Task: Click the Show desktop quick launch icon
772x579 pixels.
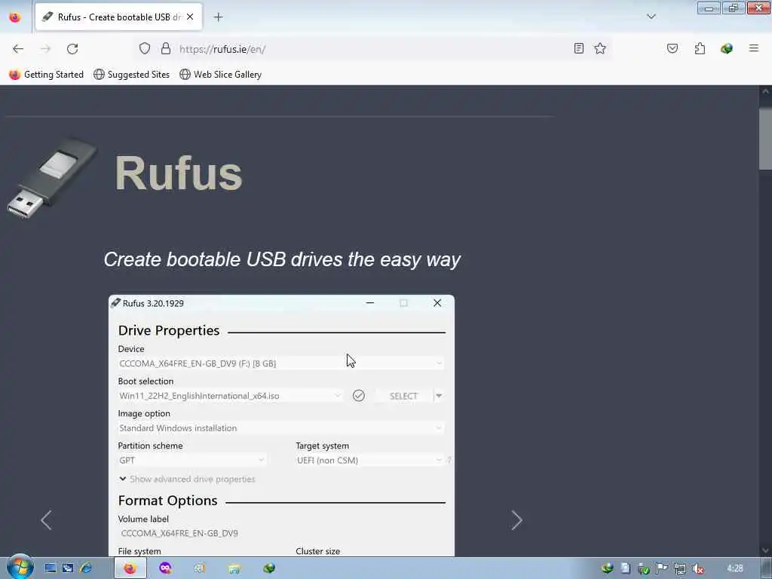Action: coord(51,568)
